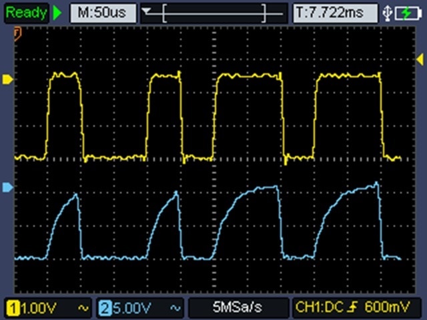The width and height of the screenshot is (427, 320).
Task: Click the 600mV trigger level value
Action: click(387, 307)
